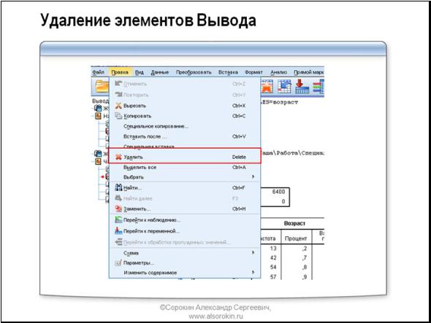Click the percent cell showing ,2
Screen dimensions: 431x323
point(305,249)
